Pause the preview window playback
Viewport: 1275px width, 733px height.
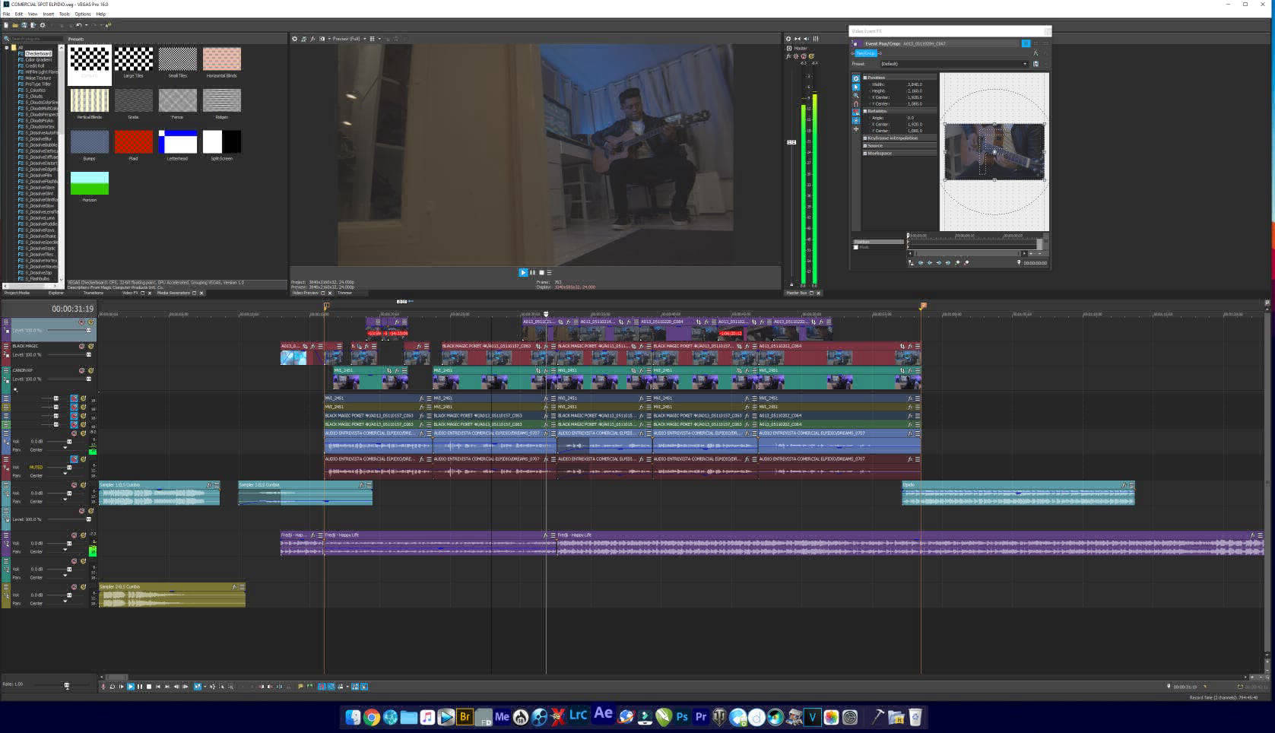point(532,272)
